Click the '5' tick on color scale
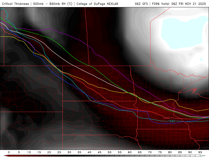This screenshot has height=157, width=209. [x=19, y=152]
